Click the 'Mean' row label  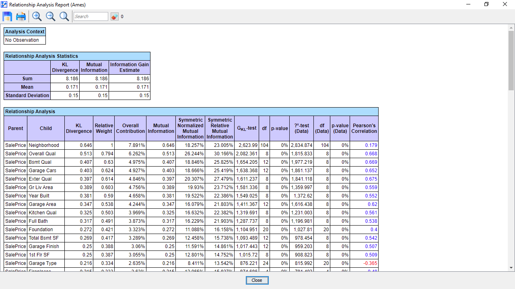pyautogui.click(x=27, y=87)
